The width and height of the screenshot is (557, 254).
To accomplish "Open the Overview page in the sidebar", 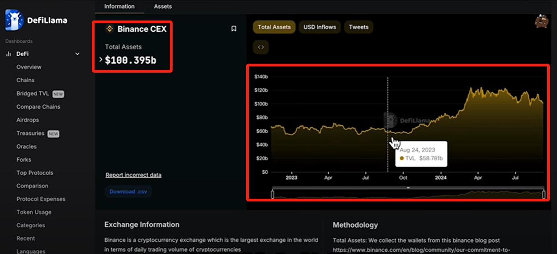I will [x=29, y=67].
